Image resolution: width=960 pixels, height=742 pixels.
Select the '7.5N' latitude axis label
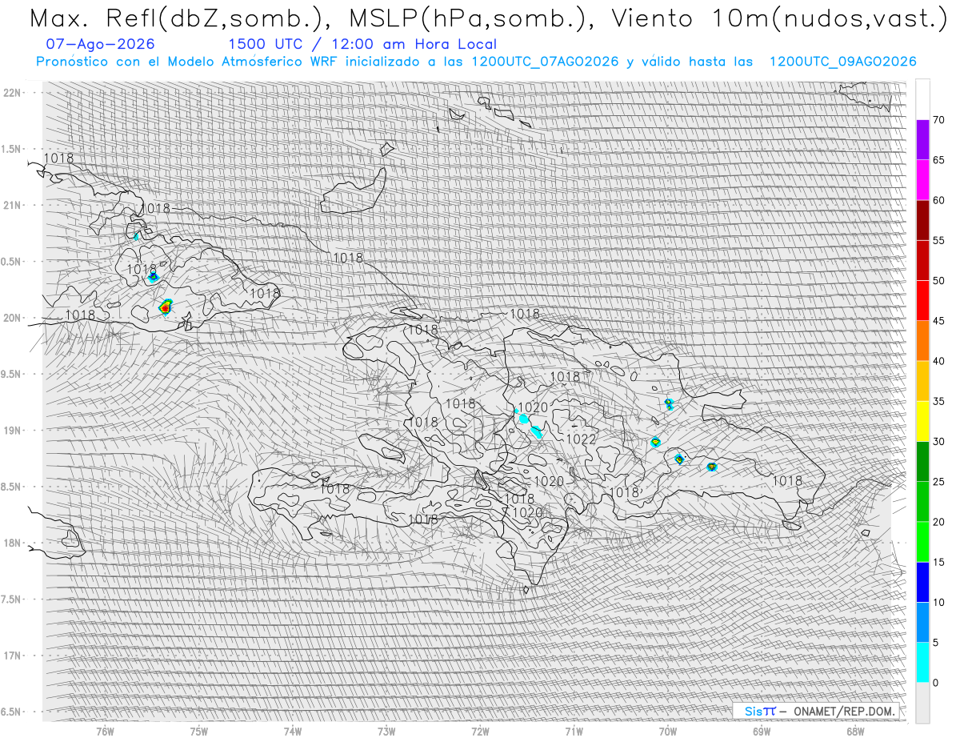[x=11, y=599]
